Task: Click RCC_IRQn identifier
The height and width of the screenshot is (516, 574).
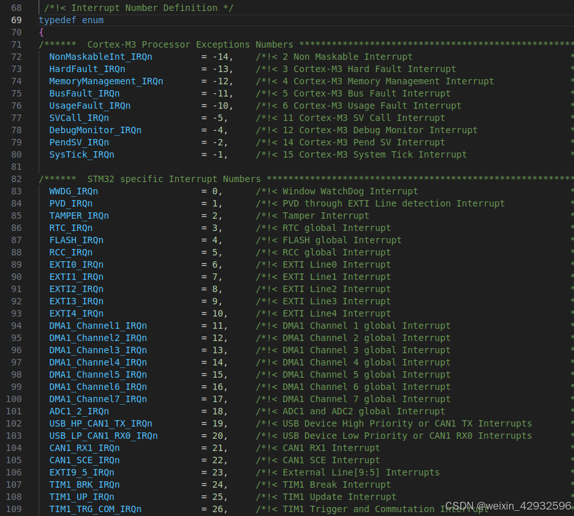Action: point(71,252)
